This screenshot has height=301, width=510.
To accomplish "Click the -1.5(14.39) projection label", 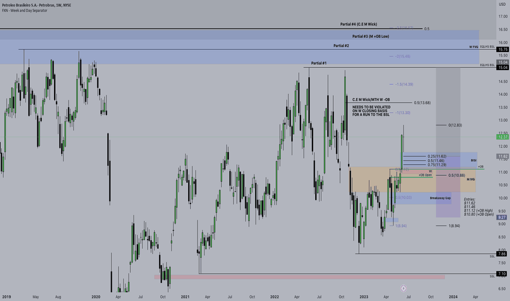I will pos(404,85).
